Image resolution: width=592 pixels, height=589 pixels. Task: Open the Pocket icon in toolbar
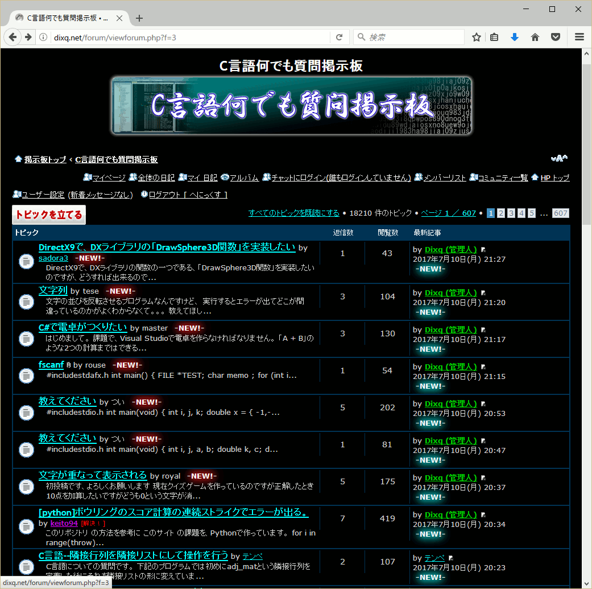point(556,37)
